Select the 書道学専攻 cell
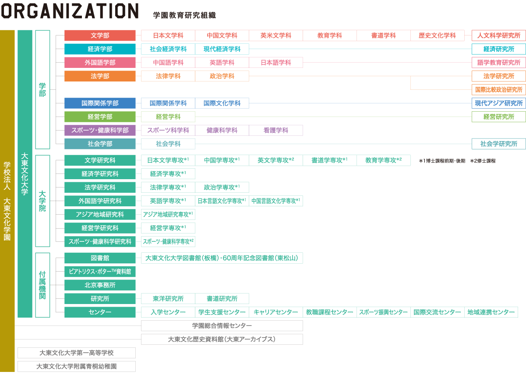Viewport: 526px width, 375px height. 330,160
